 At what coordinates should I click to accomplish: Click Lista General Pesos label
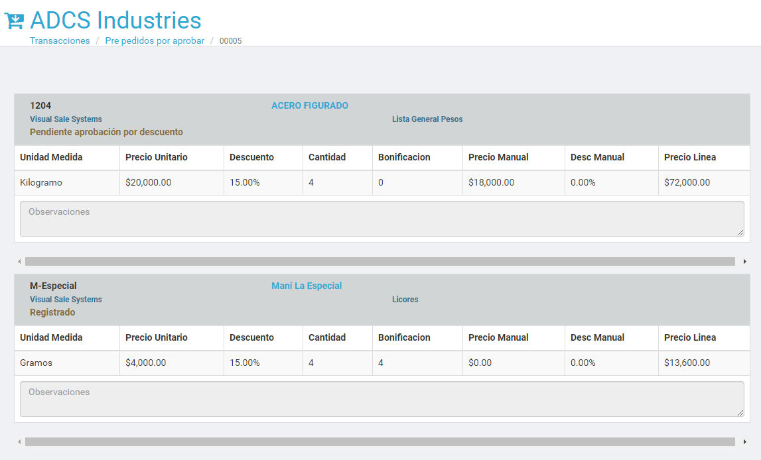tap(427, 119)
